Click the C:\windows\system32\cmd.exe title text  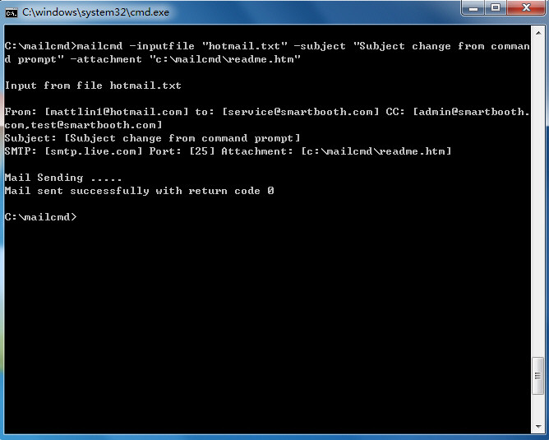[x=95, y=12]
